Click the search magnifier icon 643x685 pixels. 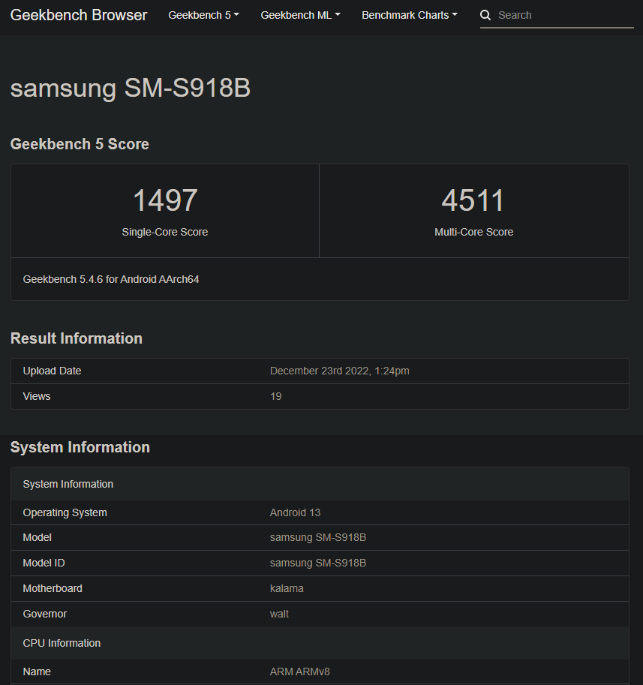485,15
